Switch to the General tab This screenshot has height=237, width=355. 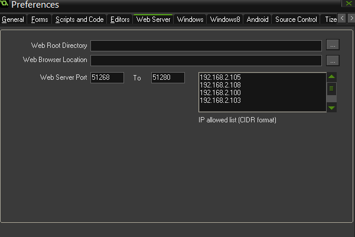pos(13,20)
